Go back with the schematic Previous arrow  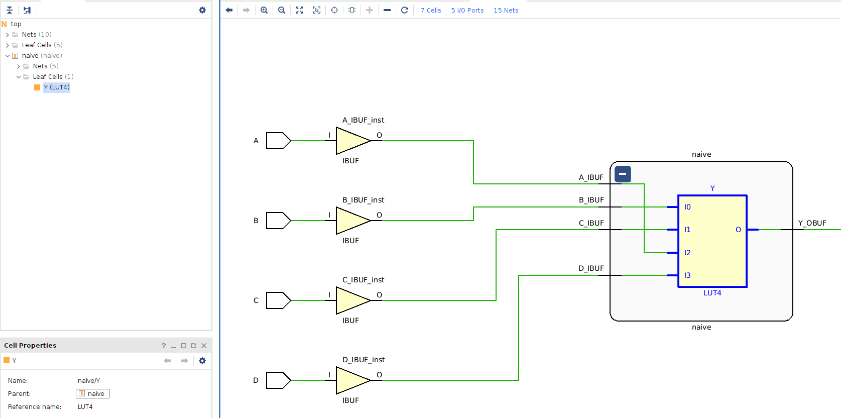tap(229, 10)
